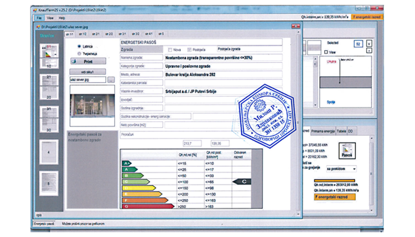Click the 'Upravne i poslovne zgrade' category field

pyautogui.click(x=224, y=66)
